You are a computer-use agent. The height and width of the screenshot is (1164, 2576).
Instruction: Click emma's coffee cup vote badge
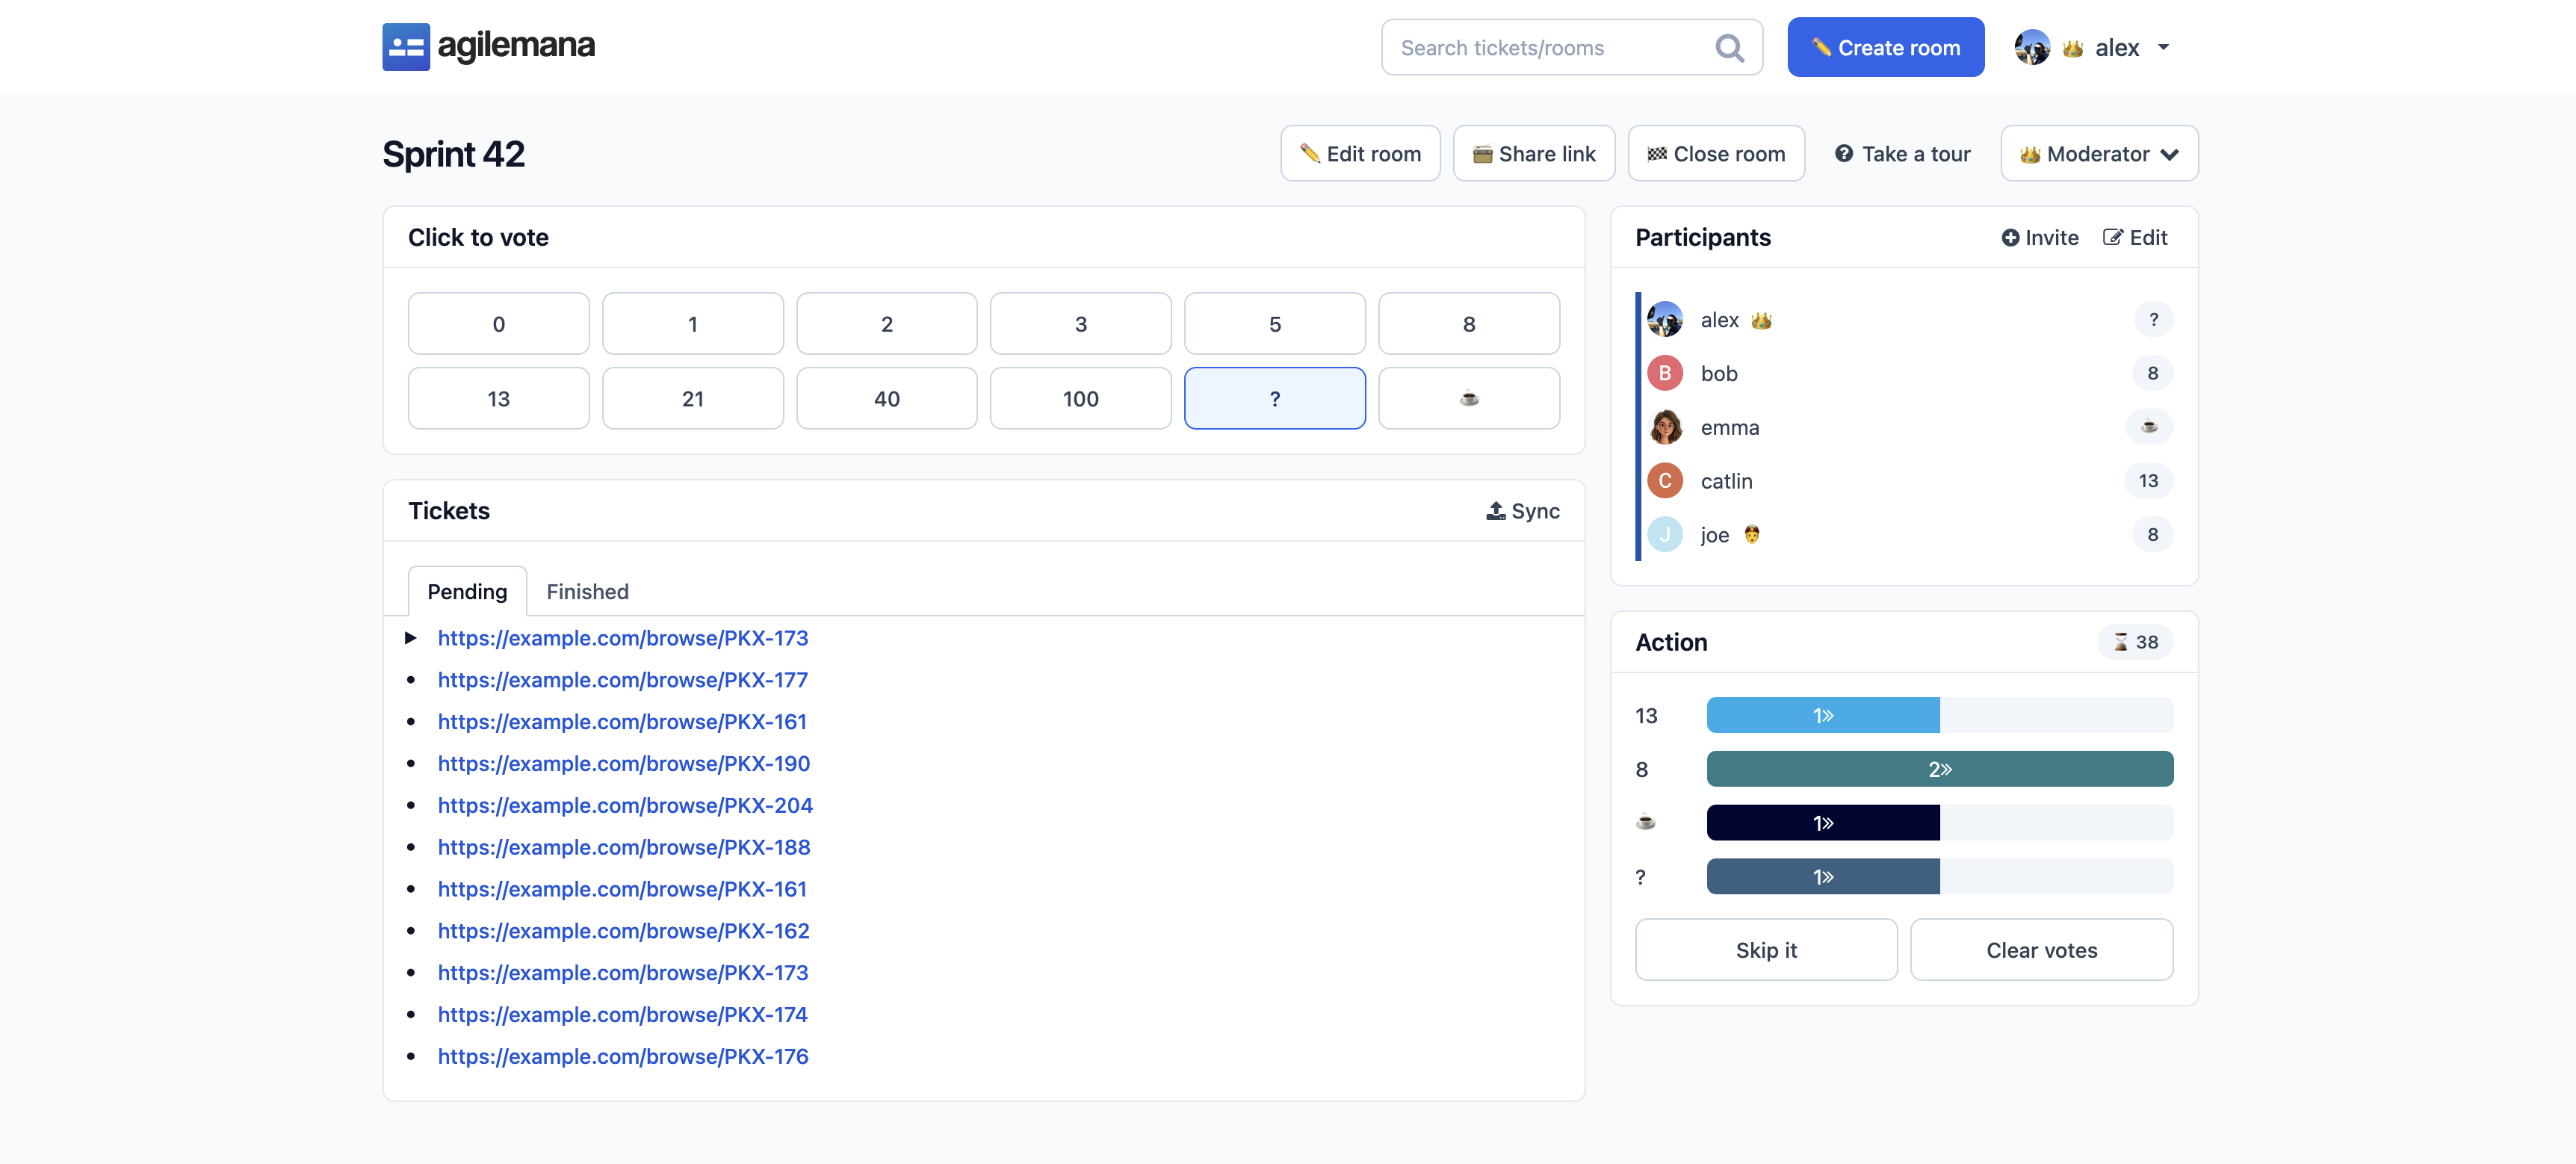(2149, 427)
